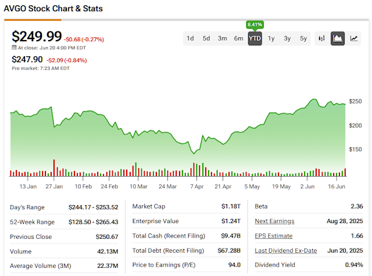Click the 10 Mar date axis label
The image size is (372, 276).
click(138, 187)
